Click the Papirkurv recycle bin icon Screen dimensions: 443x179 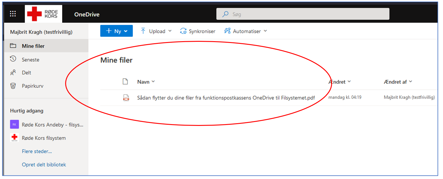pos(13,86)
